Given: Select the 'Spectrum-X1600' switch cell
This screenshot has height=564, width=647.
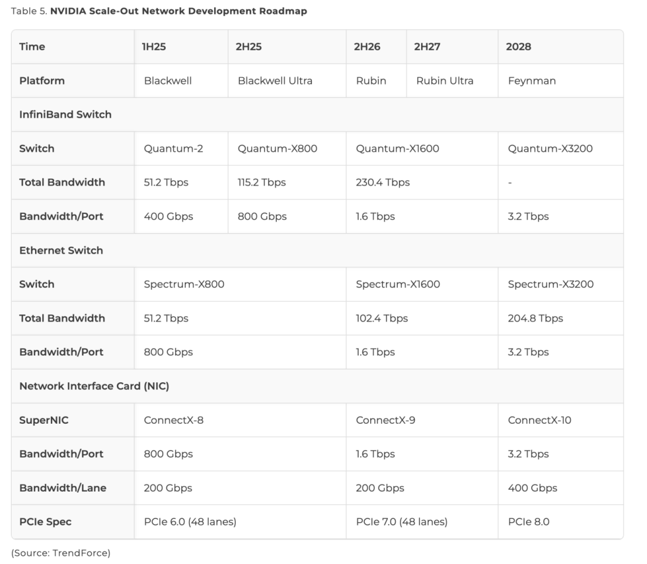Looking at the screenshot, I should pos(398,284).
